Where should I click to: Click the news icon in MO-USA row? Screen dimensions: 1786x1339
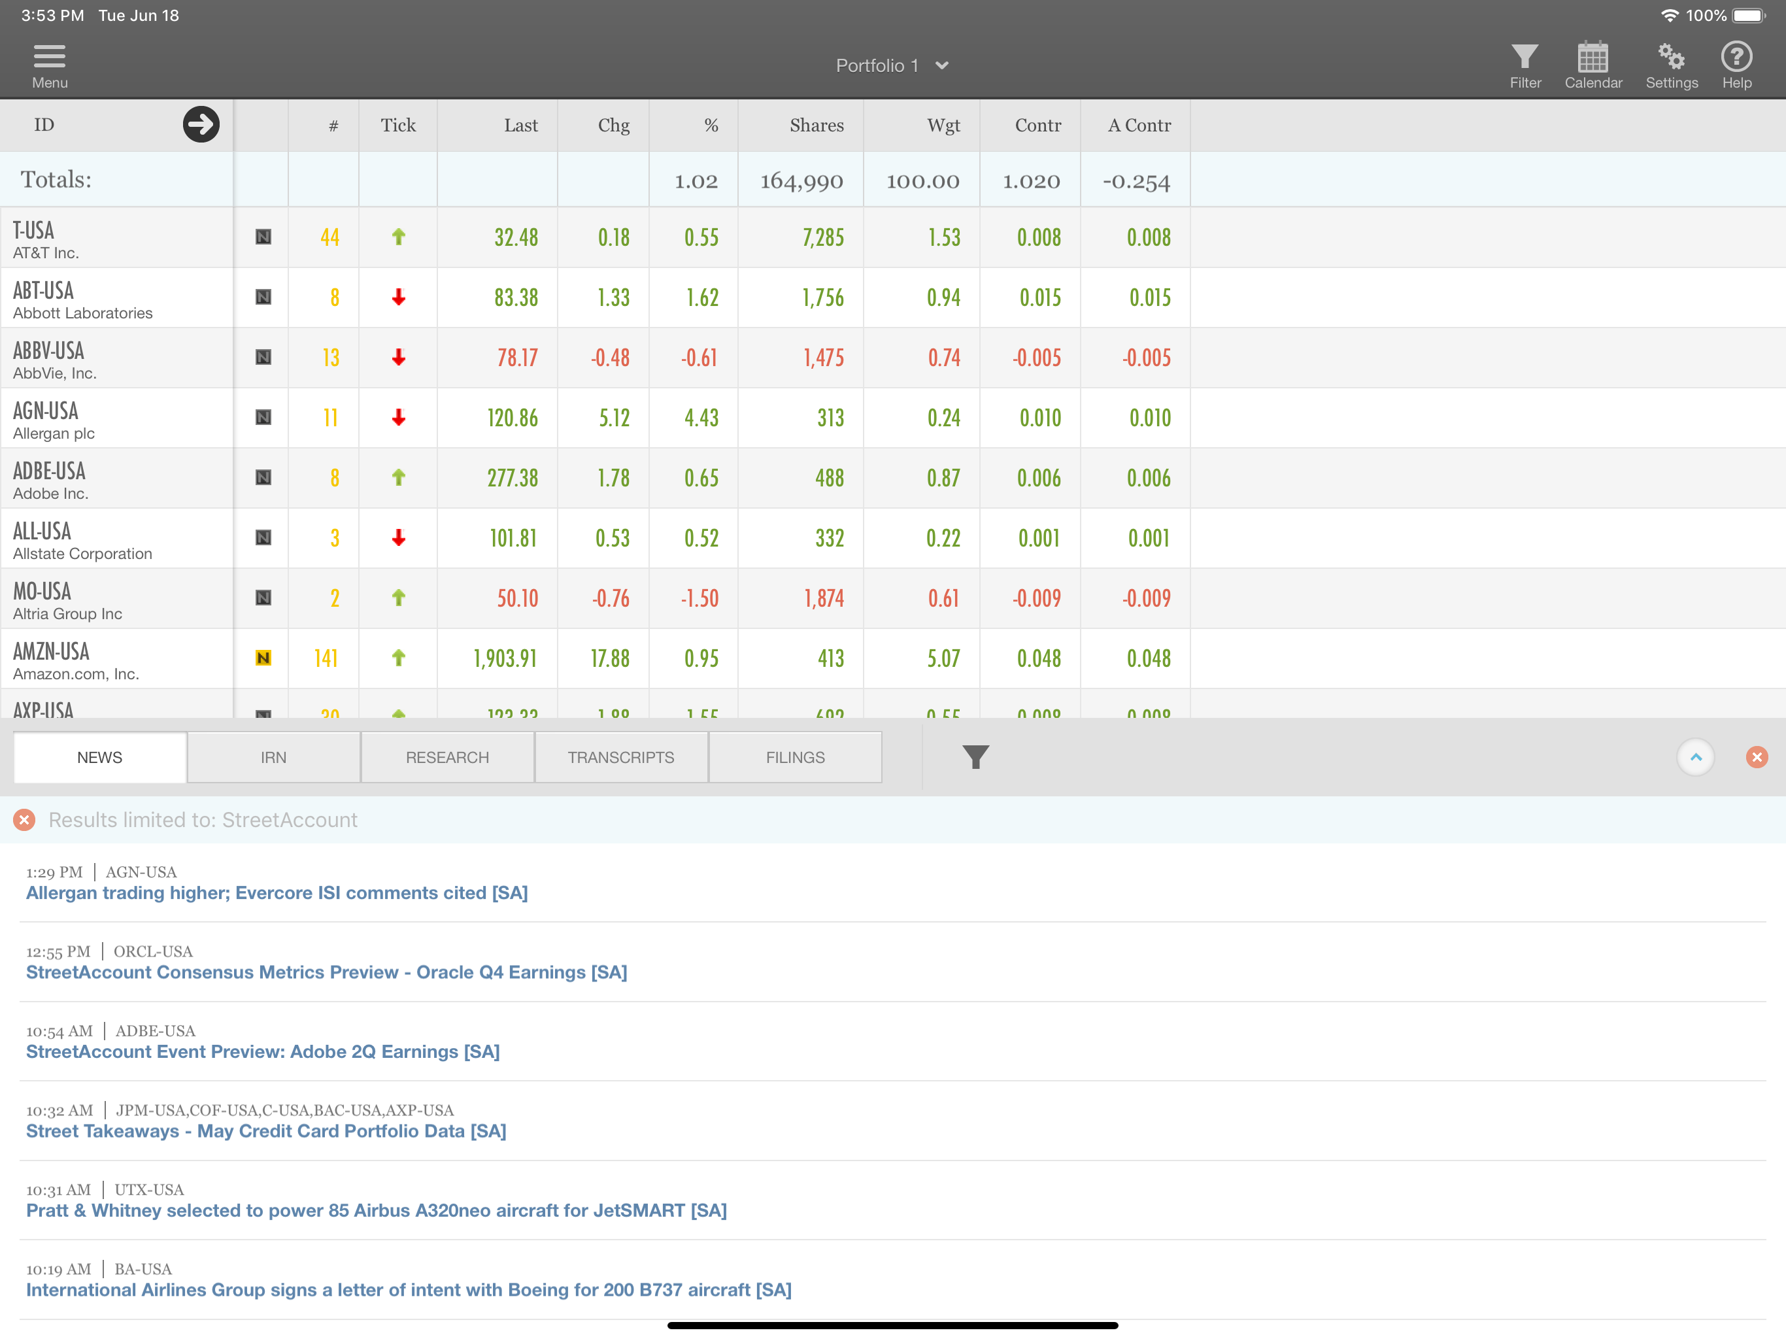[263, 598]
